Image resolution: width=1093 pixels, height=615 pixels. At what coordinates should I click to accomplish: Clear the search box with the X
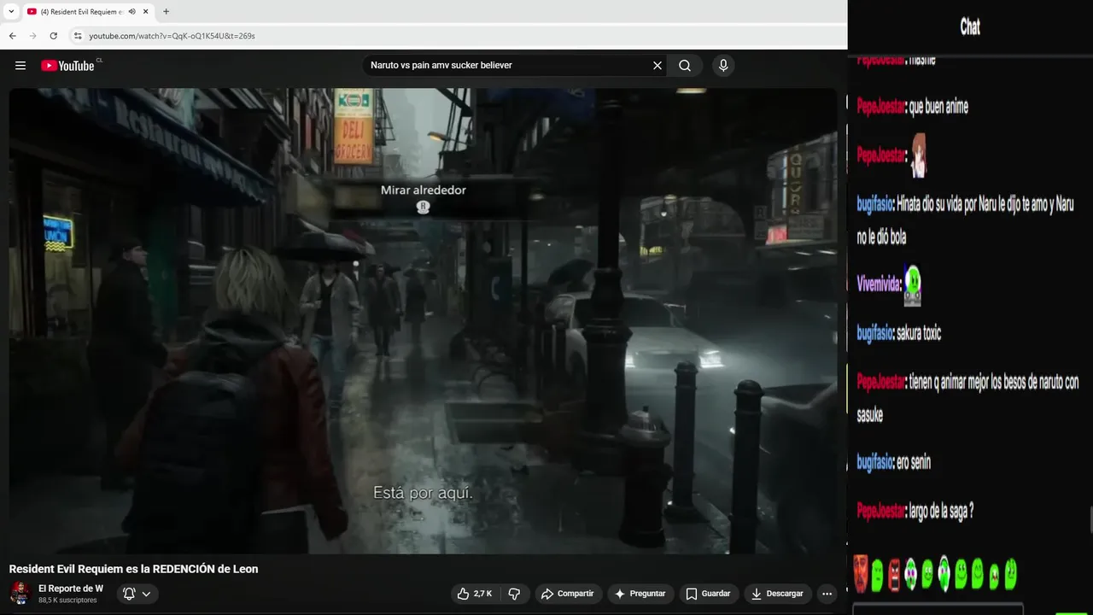(x=658, y=66)
